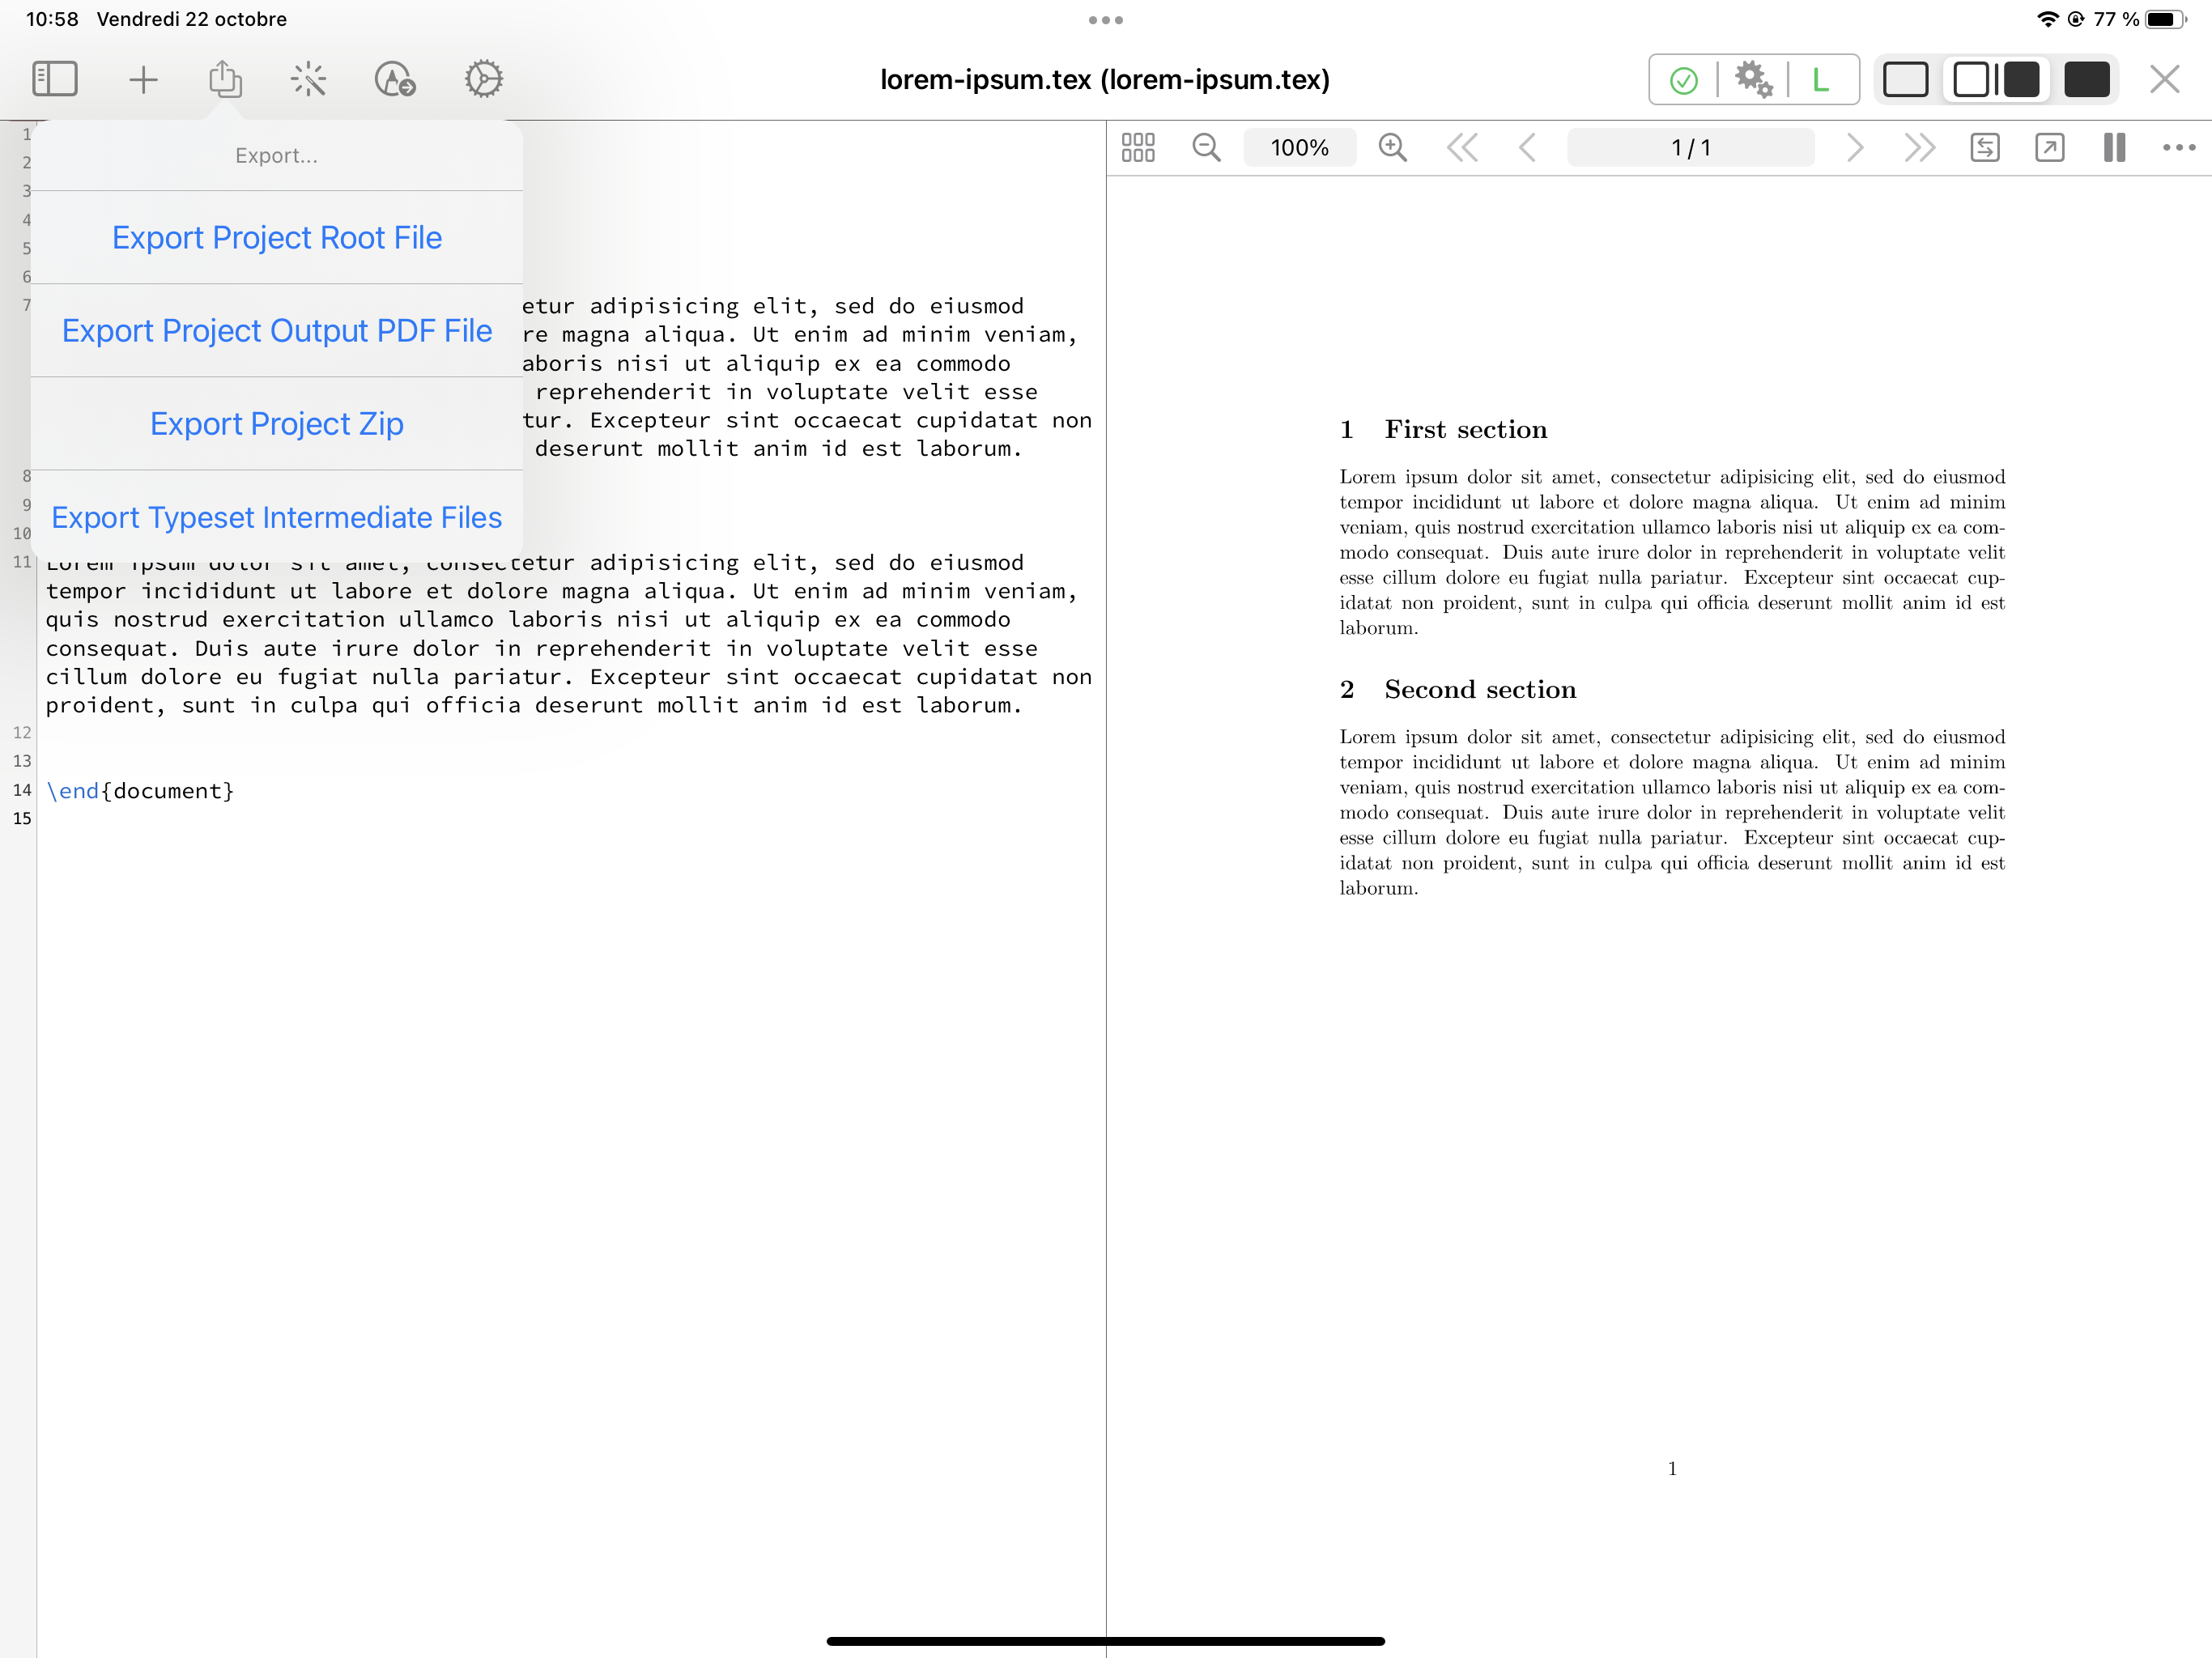Click line number 15 in gutter
This screenshot has height=1658, width=2212.
22,819
